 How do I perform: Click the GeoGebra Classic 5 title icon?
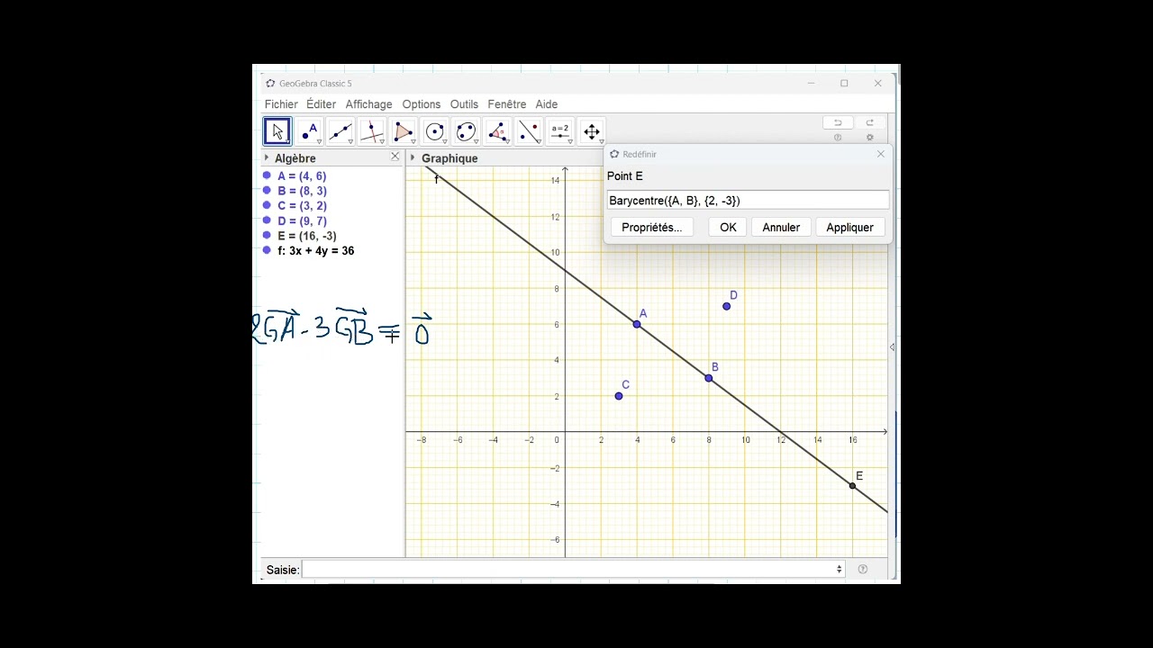(270, 84)
